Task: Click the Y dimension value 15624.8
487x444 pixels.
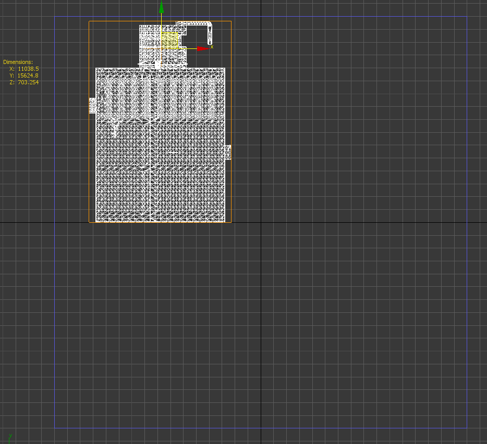Action: coord(28,75)
